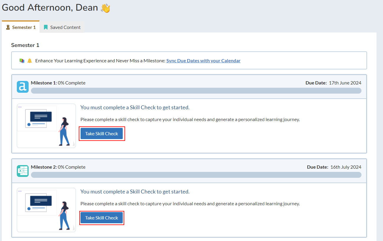Click the Milestone 1 progress bar
Image resolution: width=383 pixels, height=241 pixels.
click(196, 91)
